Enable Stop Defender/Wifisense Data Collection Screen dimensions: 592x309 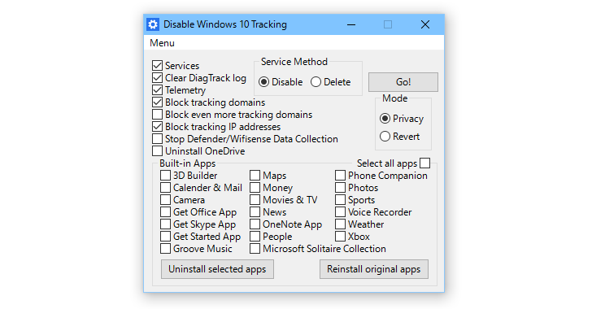tap(158, 138)
